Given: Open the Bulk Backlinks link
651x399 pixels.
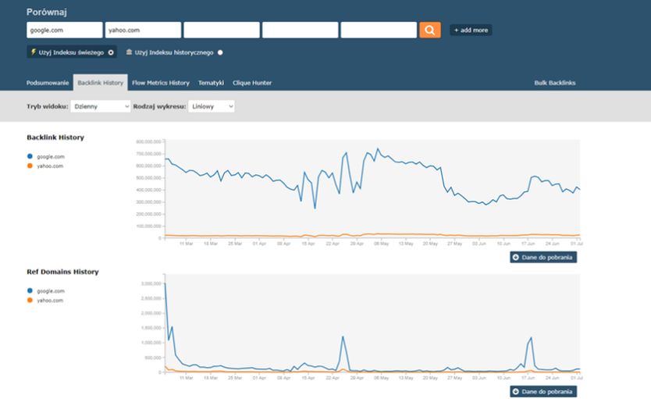Looking at the screenshot, I should click(x=554, y=82).
